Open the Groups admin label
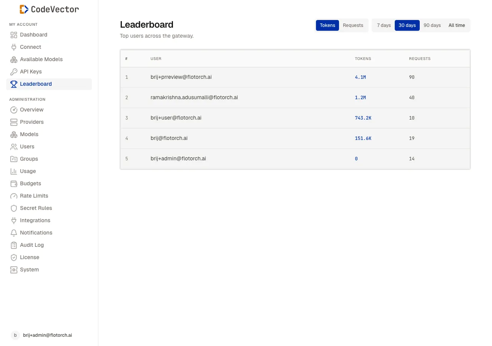The height and width of the screenshot is (346, 492). [x=29, y=159]
